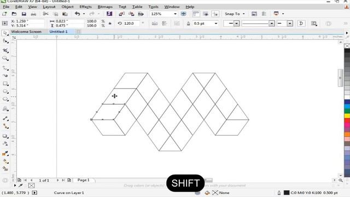350x197 pixels.
Task: Print the document
Action: click(x=33, y=14)
